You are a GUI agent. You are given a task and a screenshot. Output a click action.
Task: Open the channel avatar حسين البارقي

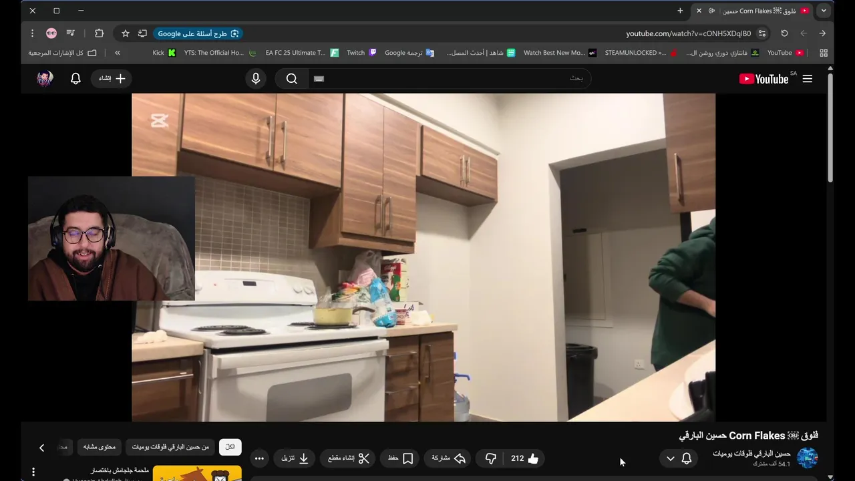(808, 458)
